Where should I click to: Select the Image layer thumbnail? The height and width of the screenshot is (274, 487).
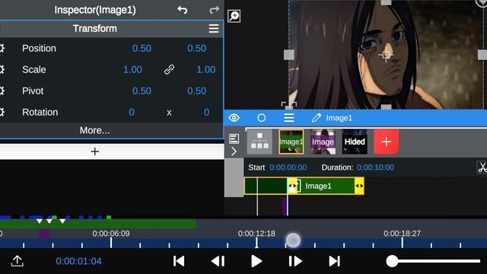pyautogui.click(x=323, y=142)
